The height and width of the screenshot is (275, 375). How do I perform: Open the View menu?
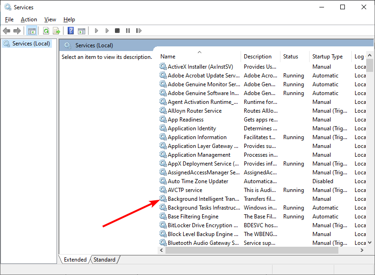(x=50, y=19)
